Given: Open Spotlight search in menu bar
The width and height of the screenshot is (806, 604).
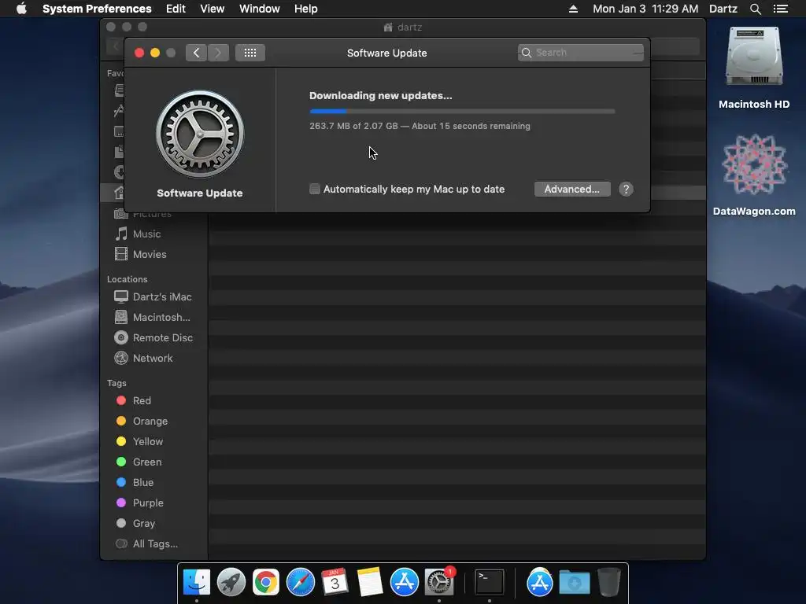Looking at the screenshot, I should (755, 9).
